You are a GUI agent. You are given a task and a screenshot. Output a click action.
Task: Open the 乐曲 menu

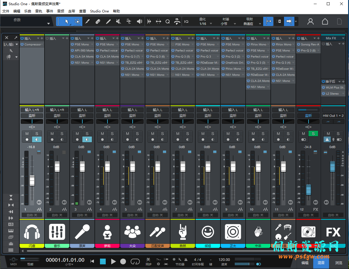28,11
